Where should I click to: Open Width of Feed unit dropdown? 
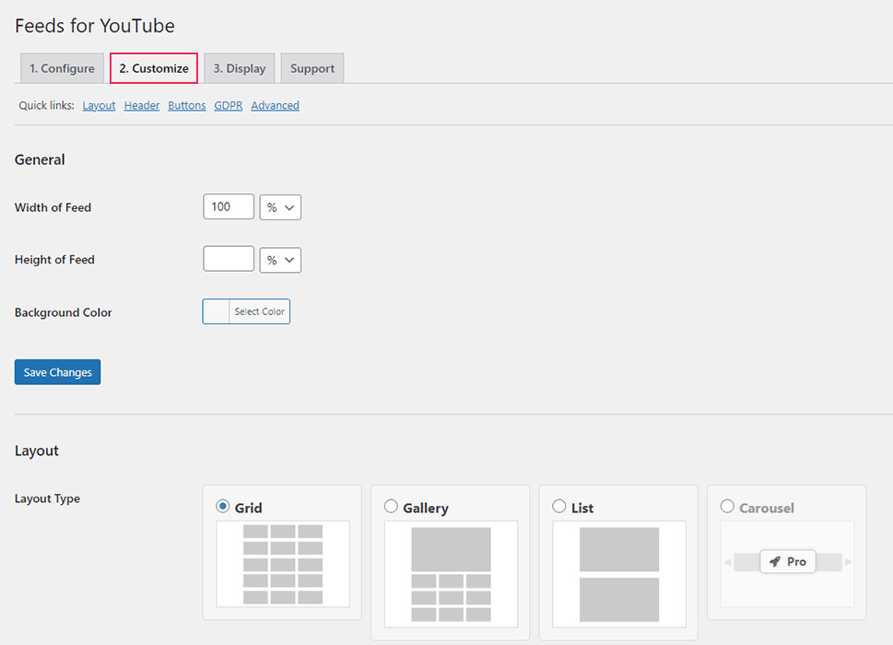point(280,207)
